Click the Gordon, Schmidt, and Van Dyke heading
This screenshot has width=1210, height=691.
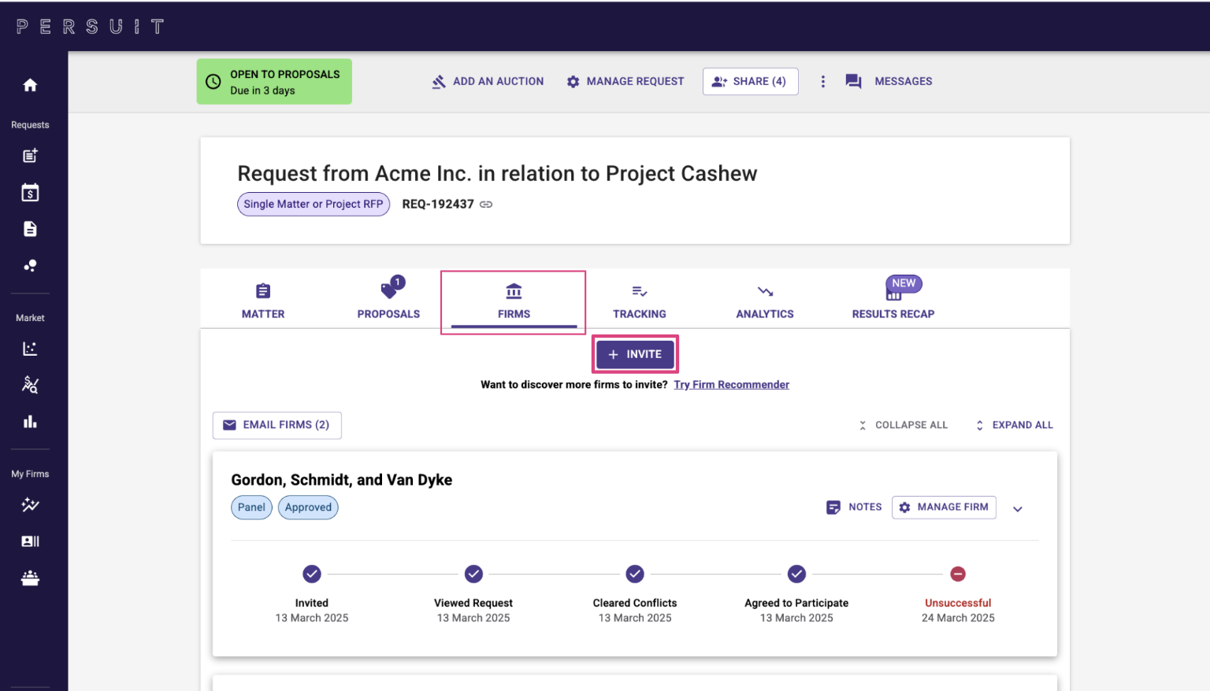coord(341,480)
